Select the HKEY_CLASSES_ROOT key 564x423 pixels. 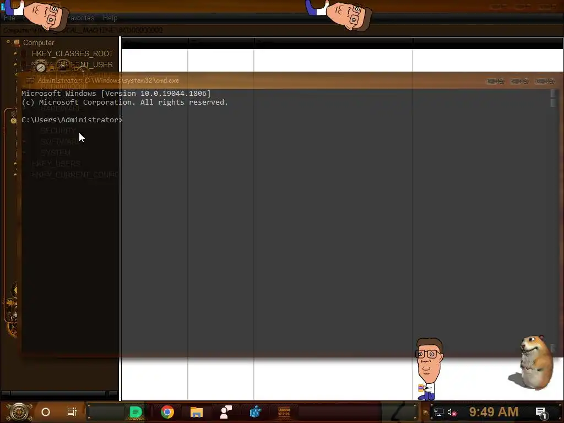[72, 53]
